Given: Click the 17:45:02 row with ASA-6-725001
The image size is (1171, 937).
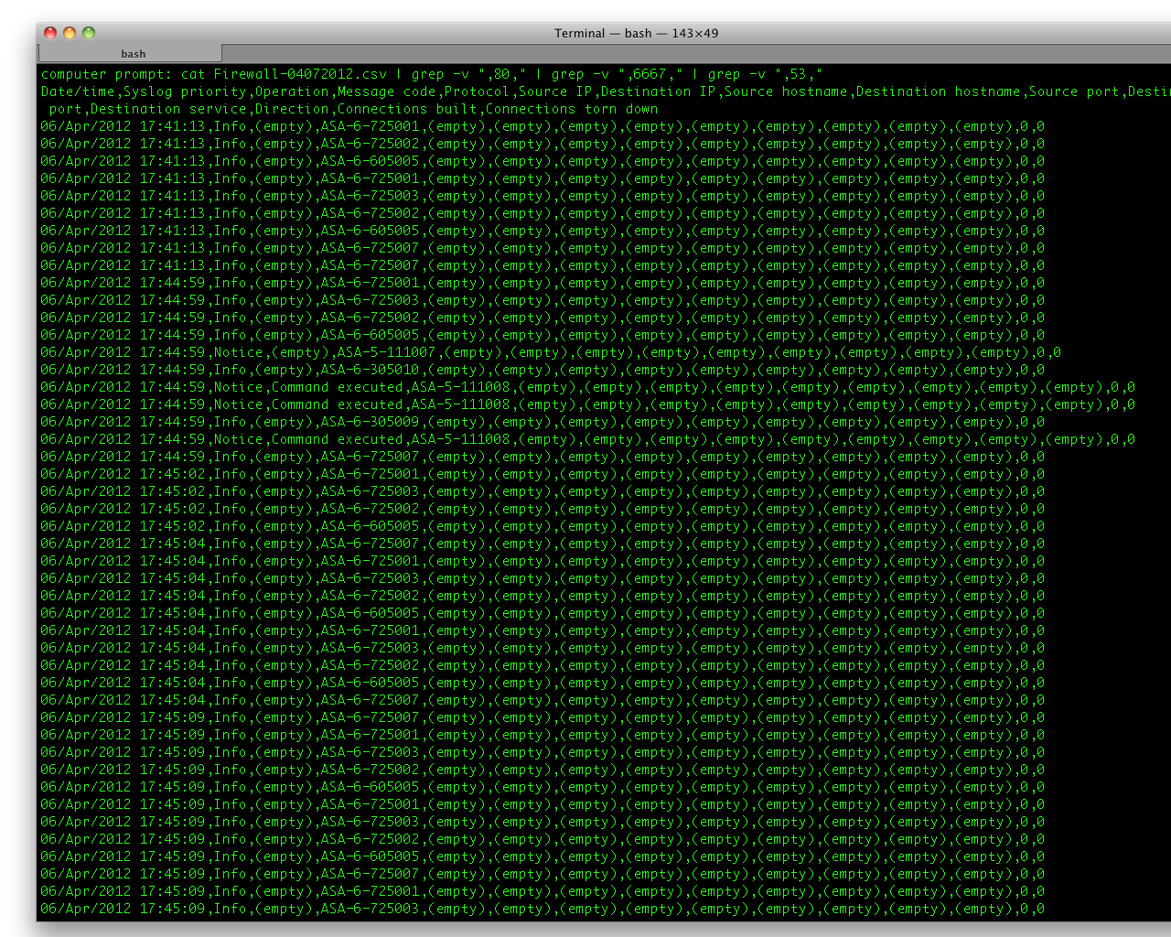Looking at the screenshot, I should (x=543, y=474).
